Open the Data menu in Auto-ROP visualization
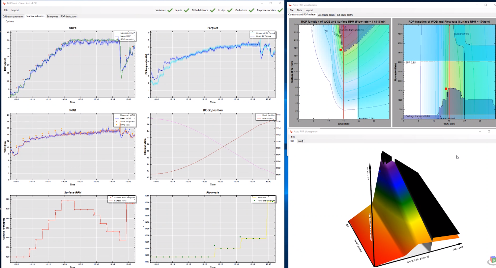This screenshot has width=496, height=268. [x=299, y=10]
